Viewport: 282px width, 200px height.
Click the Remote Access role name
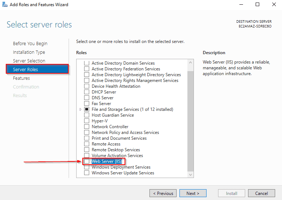(106, 144)
